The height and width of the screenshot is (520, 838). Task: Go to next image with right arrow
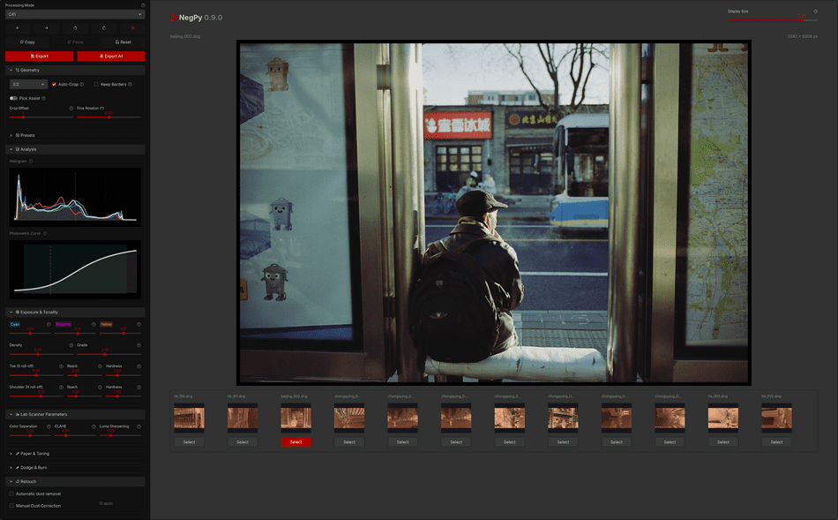[x=47, y=28]
